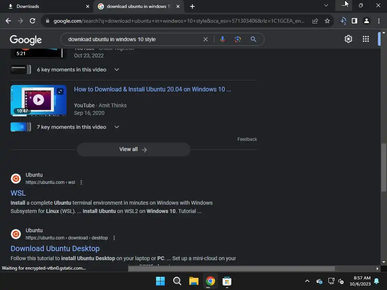Start search by voice microphone
This screenshot has height=290, width=387.
click(222, 39)
